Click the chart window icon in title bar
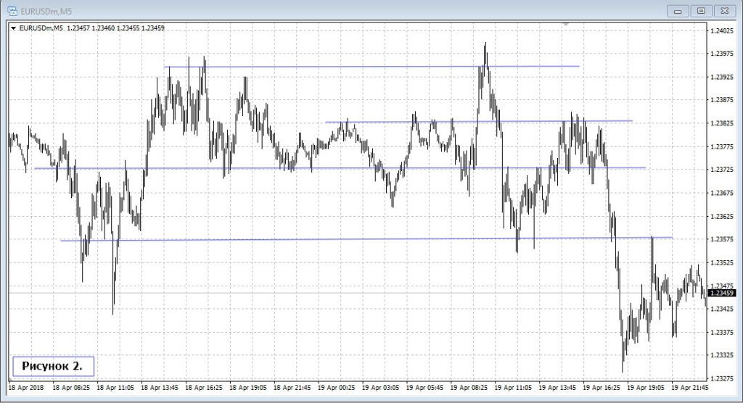 (x=12, y=10)
